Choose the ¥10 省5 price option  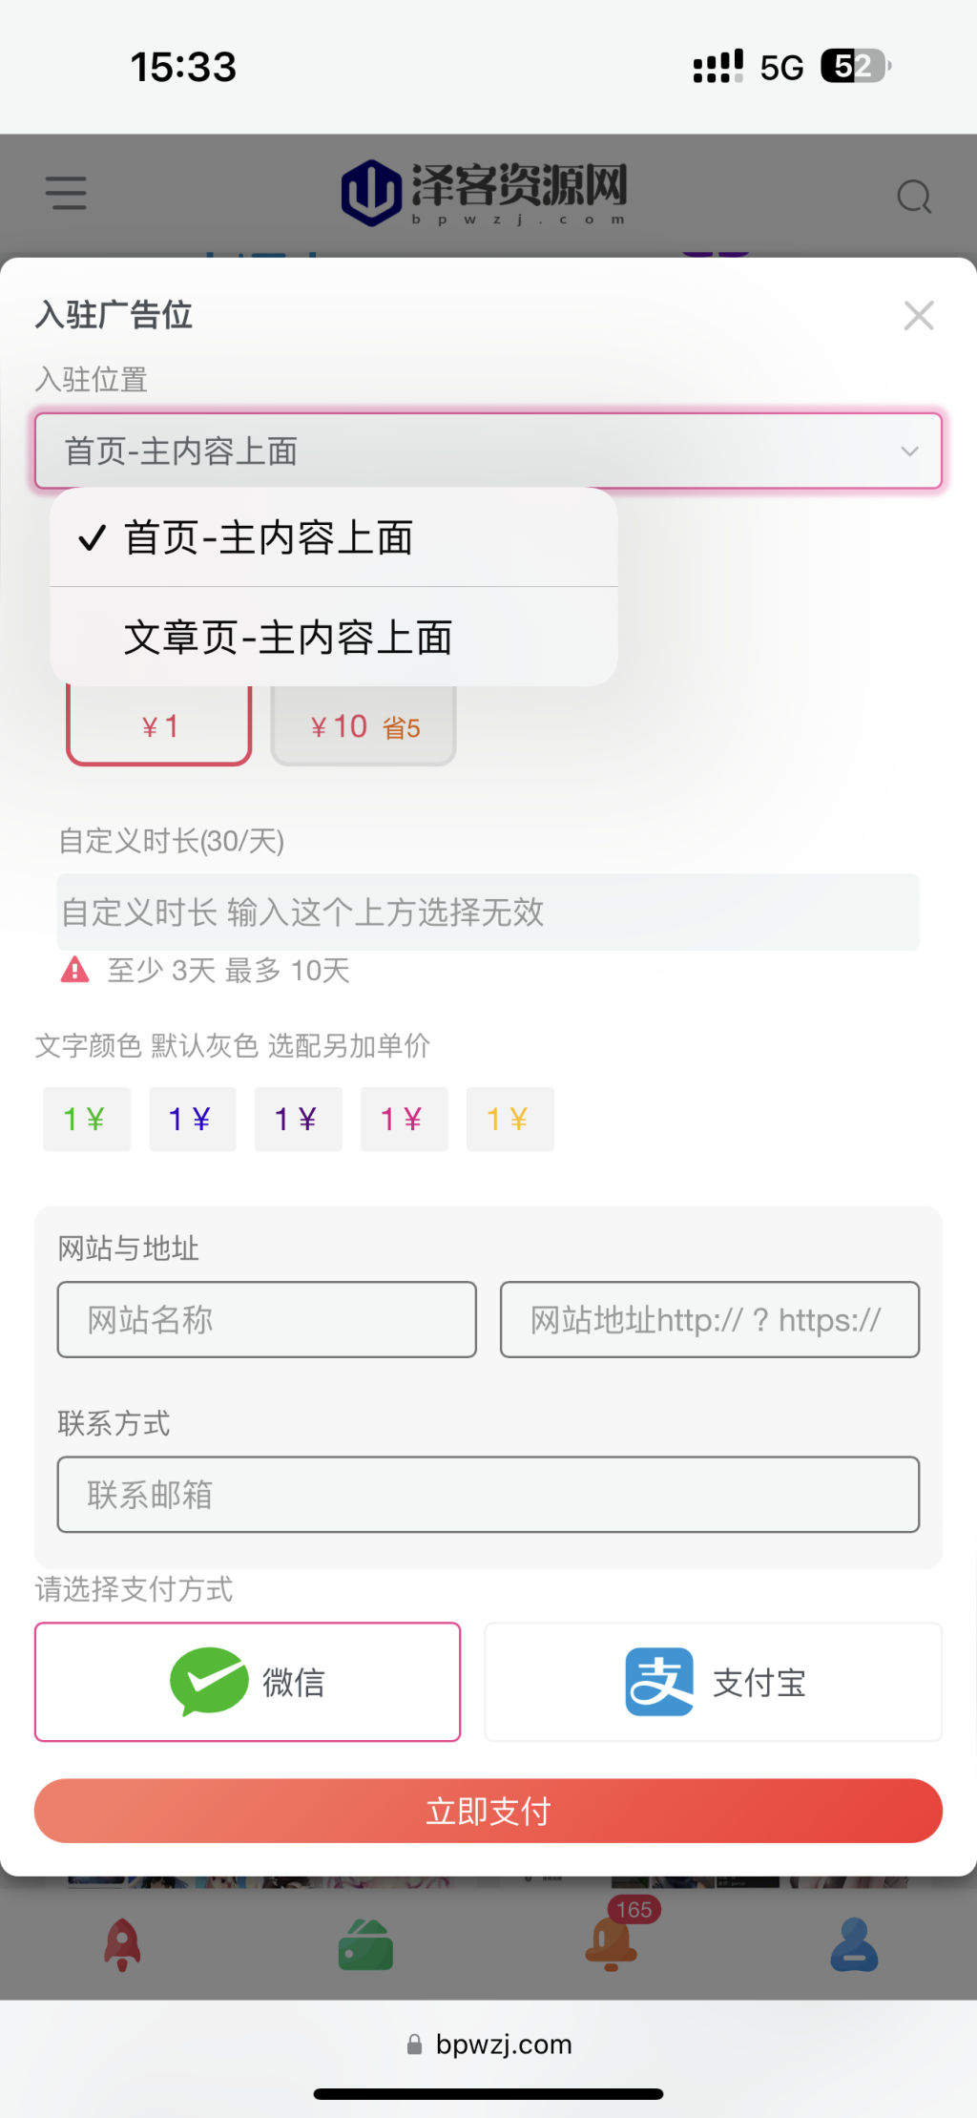364,727
